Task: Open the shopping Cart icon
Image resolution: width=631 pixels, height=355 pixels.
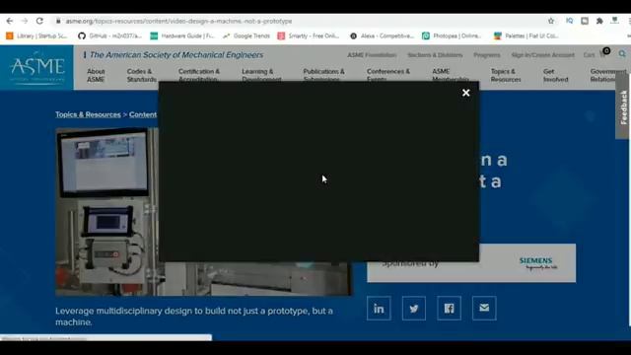Action: pos(603,53)
